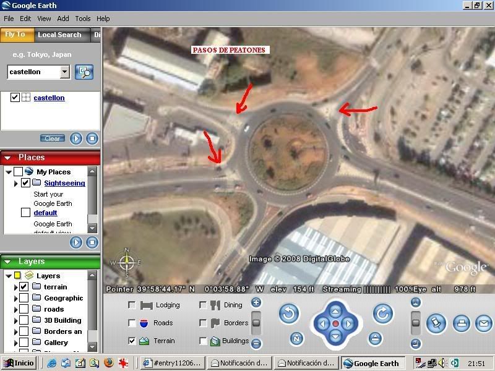
Task: Play the tour in the Places panel
Action: click(76, 242)
